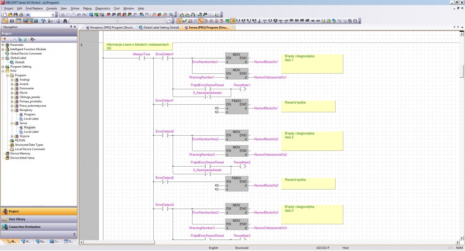This screenshot has width=465, height=251.
Task: Expand the Analogi program folder
Action: click(12, 80)
